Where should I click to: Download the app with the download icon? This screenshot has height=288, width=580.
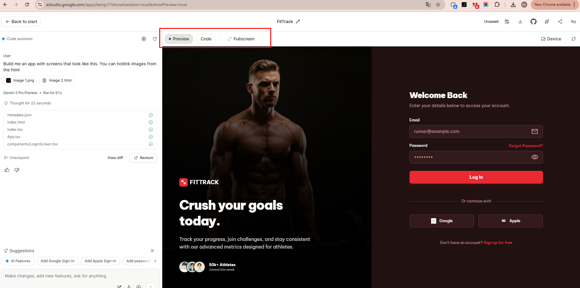(x=520, y=22)
